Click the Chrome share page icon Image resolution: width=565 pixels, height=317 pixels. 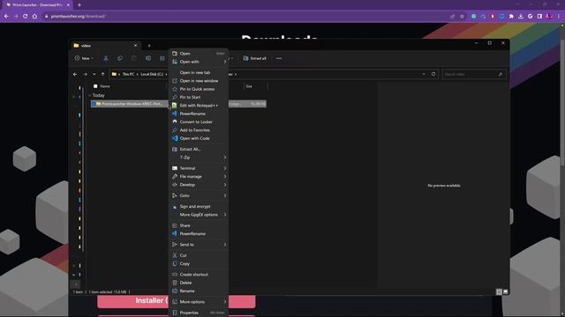pos(453,16)
